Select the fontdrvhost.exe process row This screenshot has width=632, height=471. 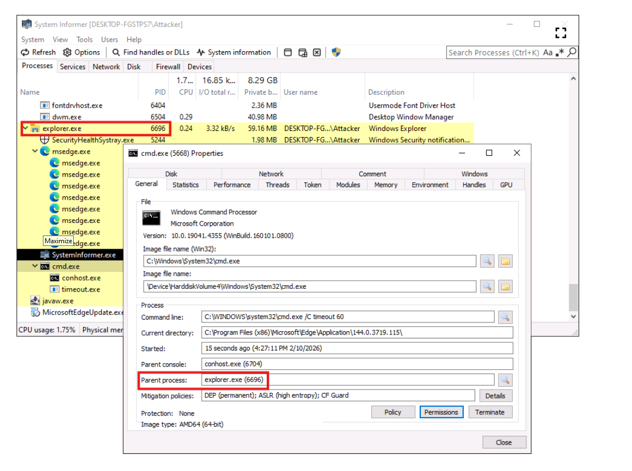246,105
